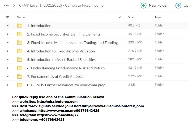This screenshot has width=188, height=134.
Task: Click the favorite dot for Fixed-Income Valuation row
Action: [8, 51]
